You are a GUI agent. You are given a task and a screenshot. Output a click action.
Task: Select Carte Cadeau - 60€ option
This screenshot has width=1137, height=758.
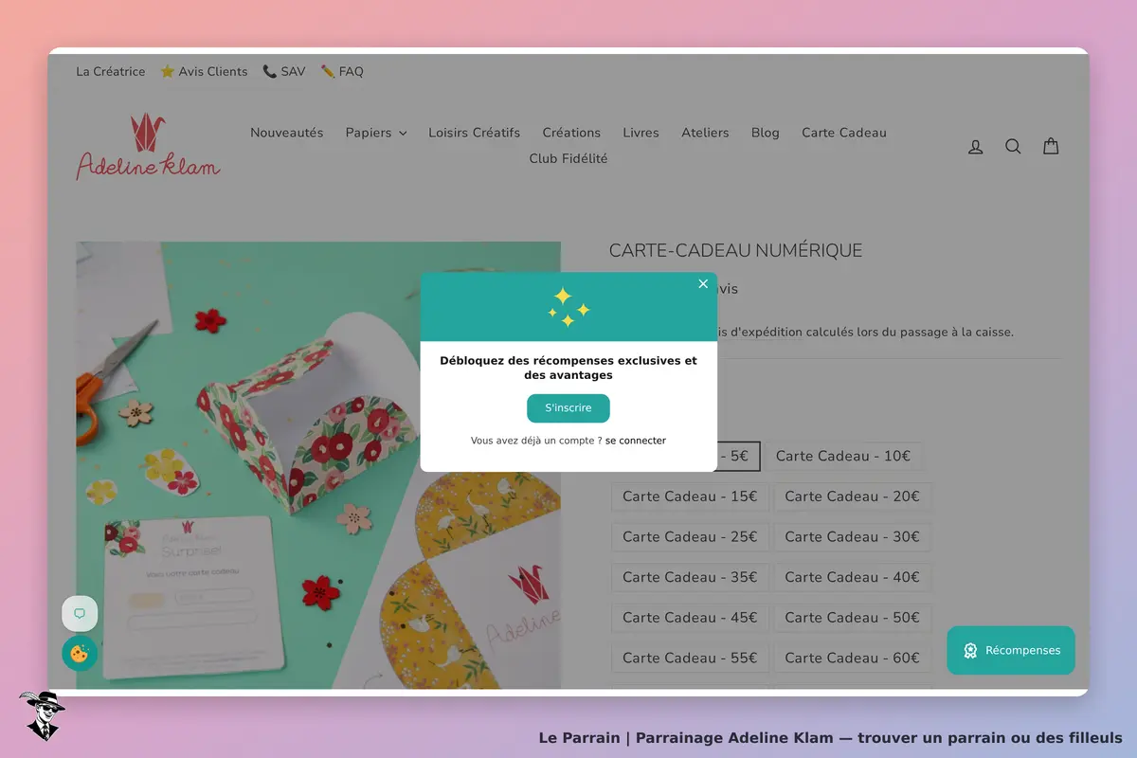click(x=853, y=658)
